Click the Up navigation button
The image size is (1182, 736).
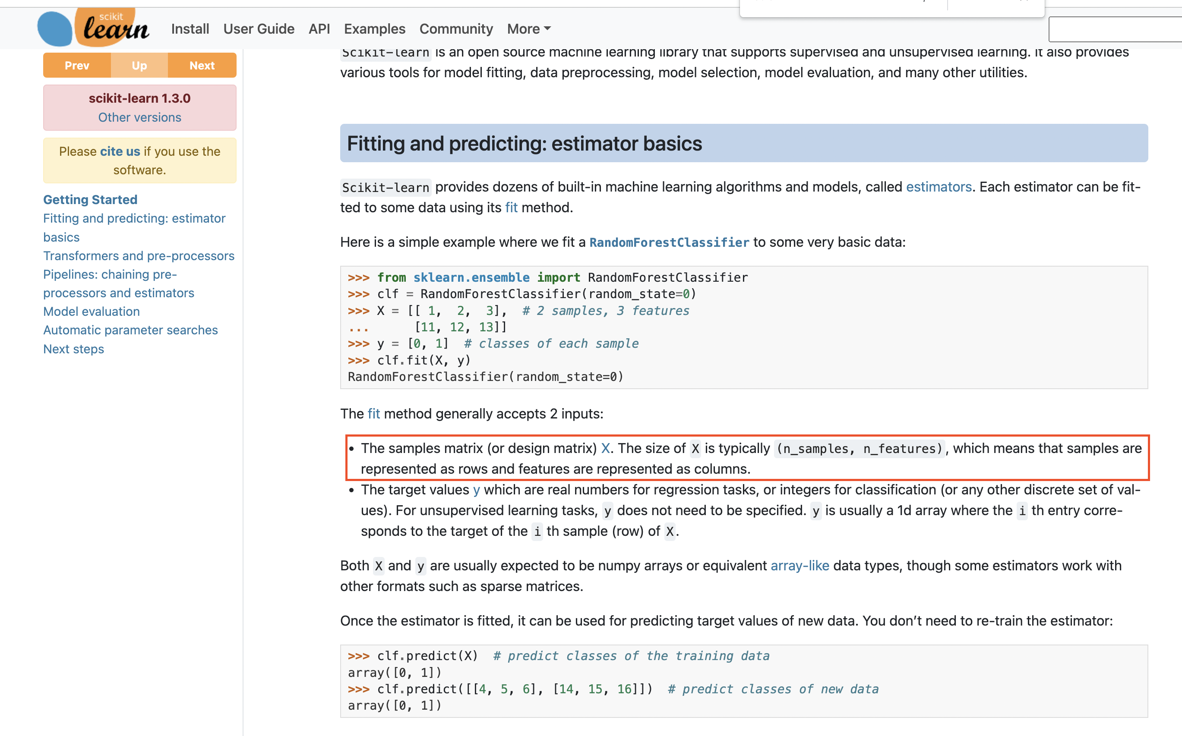point(139,66)
